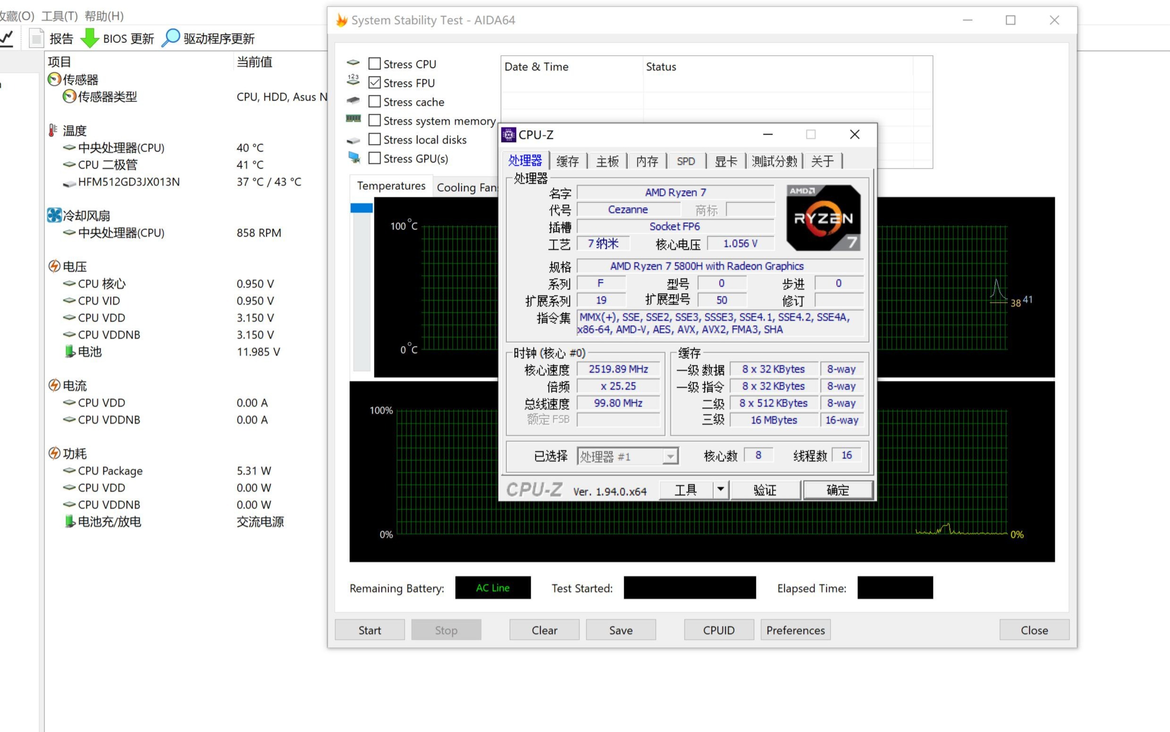Click the 传感器类型 row icon
1170x732 pixels.
69,96
